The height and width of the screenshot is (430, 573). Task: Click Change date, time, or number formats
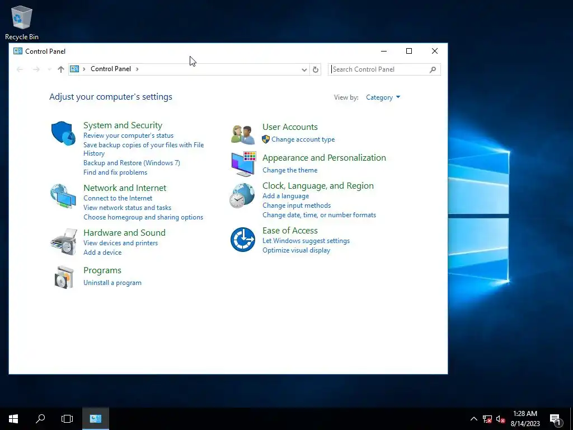click(319, 214)
